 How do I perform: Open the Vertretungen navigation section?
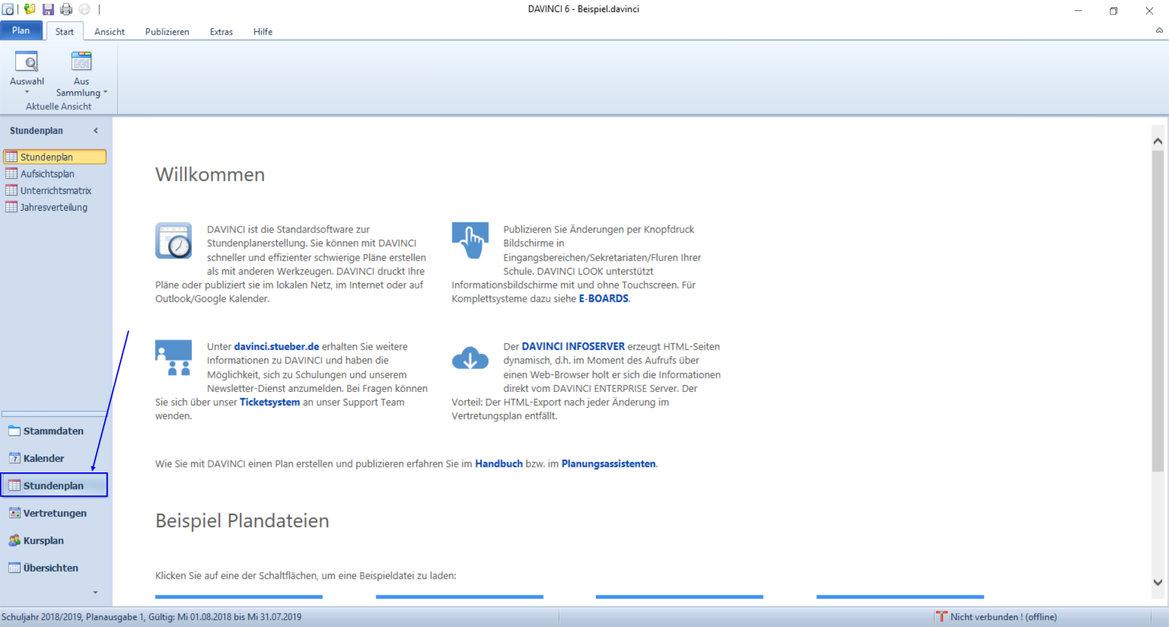pyautogui.click(x=55, y=513)
